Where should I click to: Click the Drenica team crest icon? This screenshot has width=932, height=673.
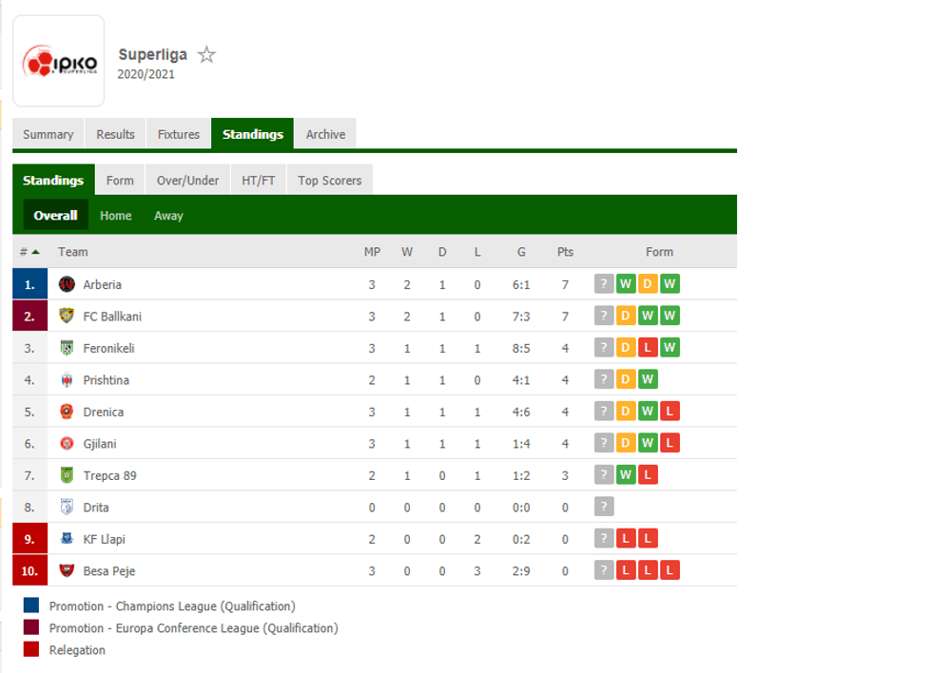click(67, 412)
